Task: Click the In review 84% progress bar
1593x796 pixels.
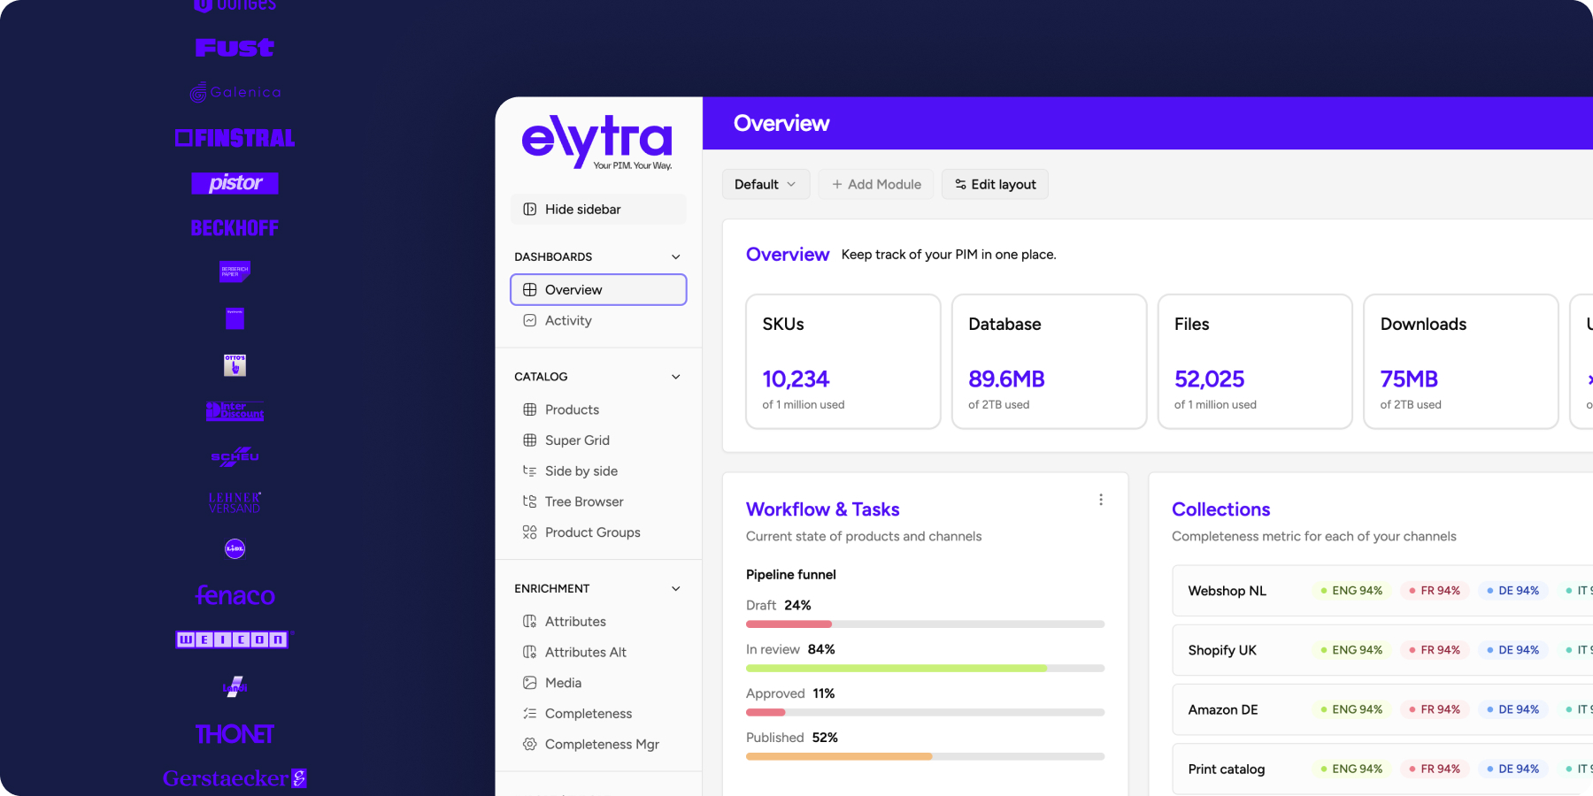Action: 925,669
